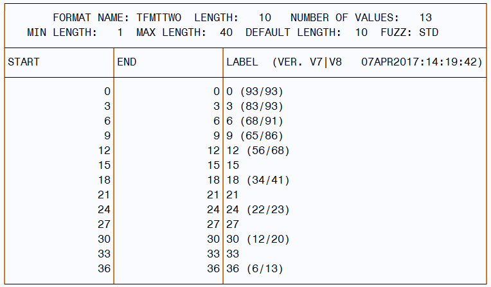Select value 27 in the END column
The image size is (491, 287).
[213, 225]
